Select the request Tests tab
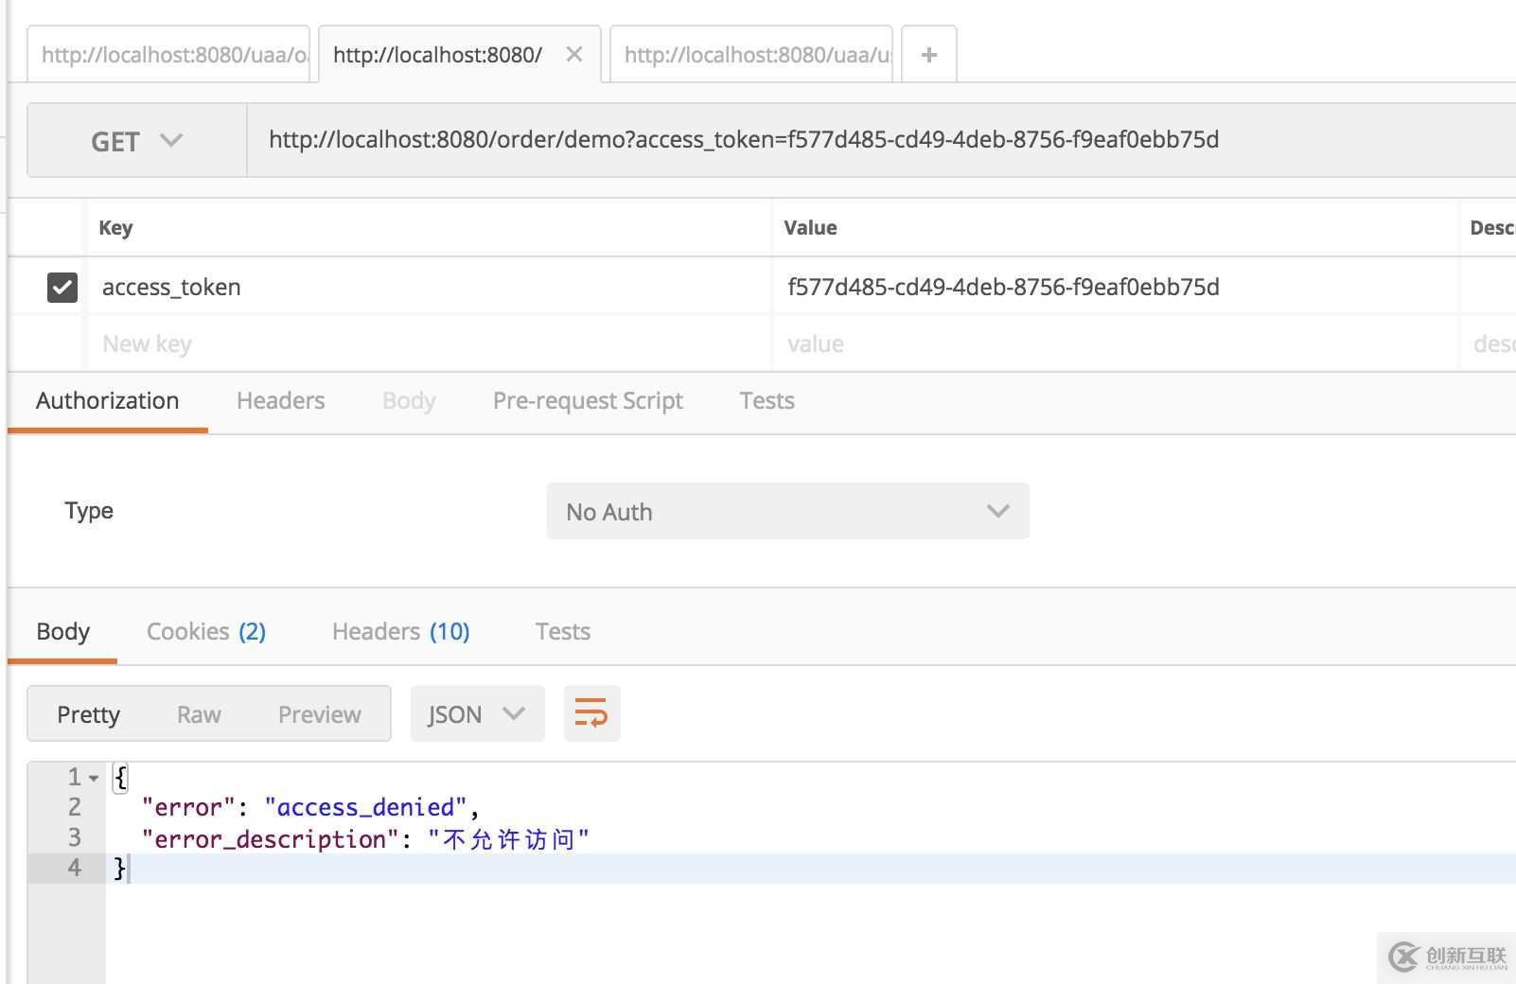 [767, 401]
